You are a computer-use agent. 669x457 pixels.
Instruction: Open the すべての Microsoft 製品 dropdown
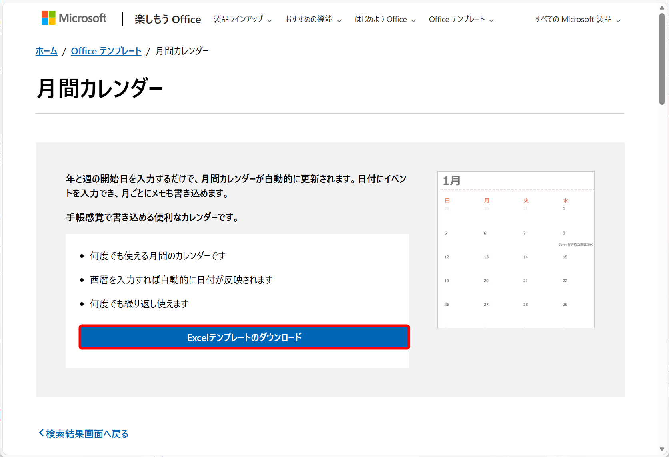[574, 19]
